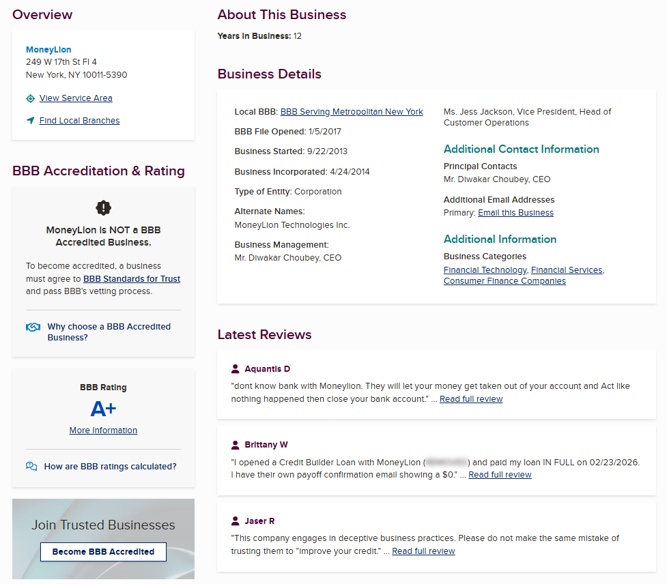Click the 'Additional Email Addresses' label

pos(499,200)
